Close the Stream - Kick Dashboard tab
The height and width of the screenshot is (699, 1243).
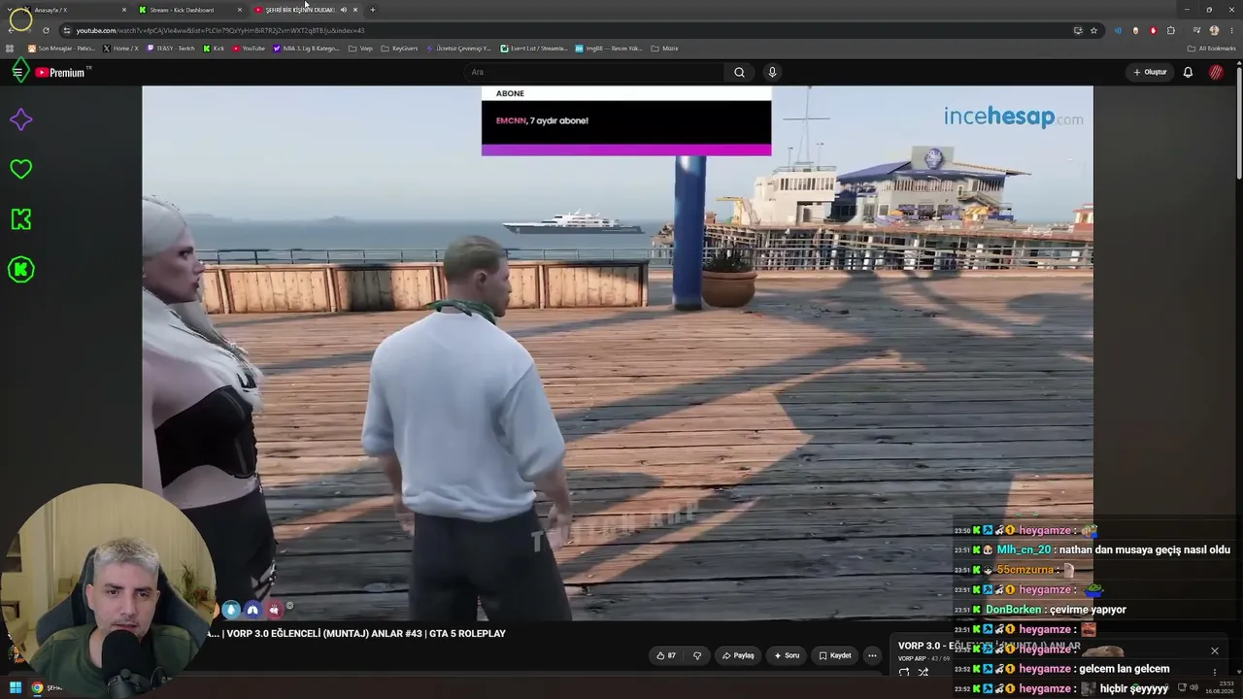pos(240,10)
